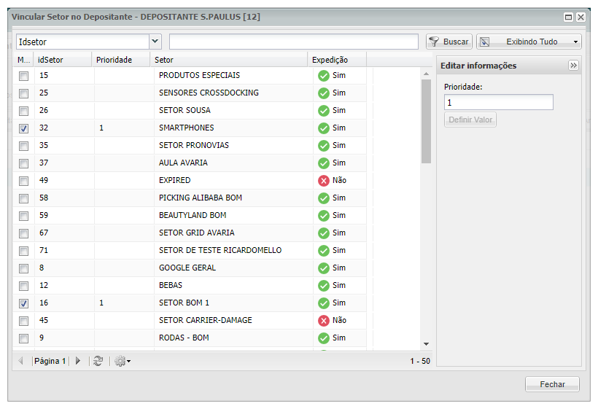This screenshot has width=598, height=409.
Task: Click green Sim icon for GOOGLE GERAL
Action: click(324, 268)
